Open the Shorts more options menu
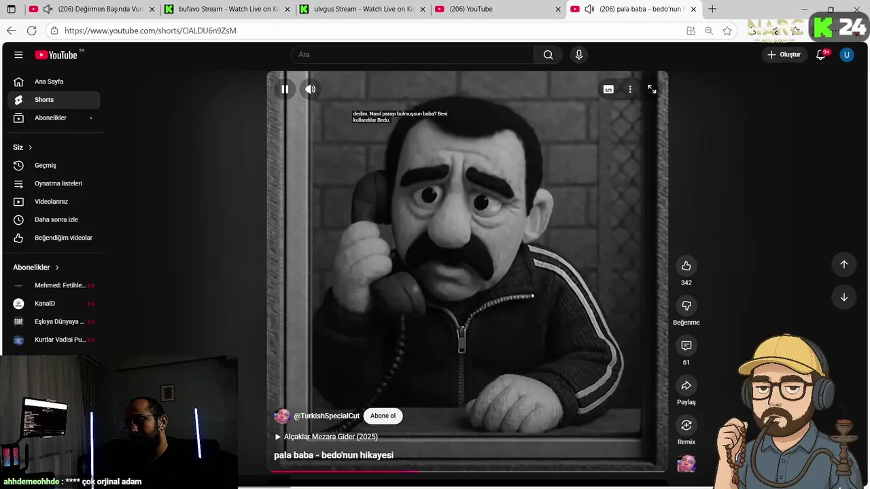 tap(630, 89)
